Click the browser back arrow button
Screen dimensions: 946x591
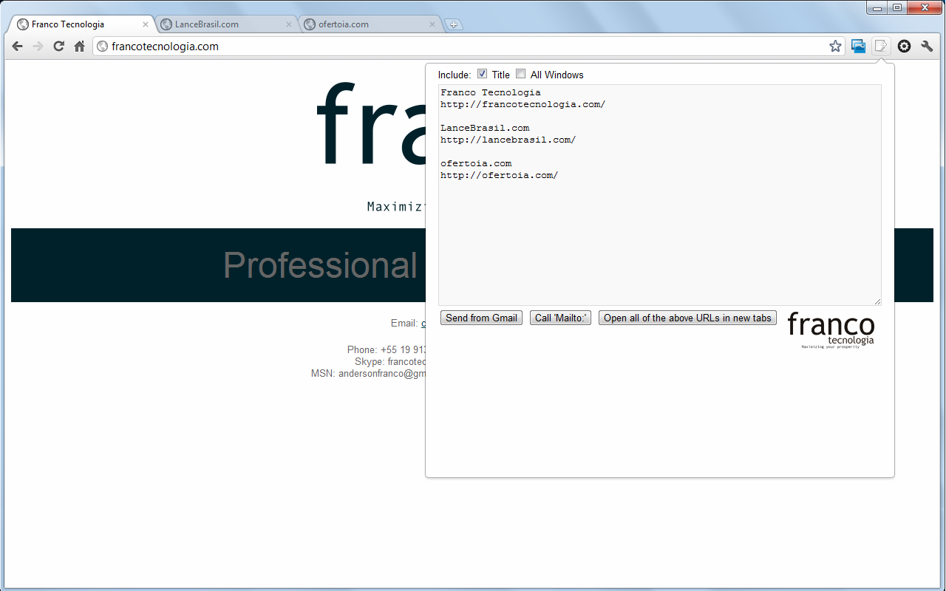tap(18, 47)
